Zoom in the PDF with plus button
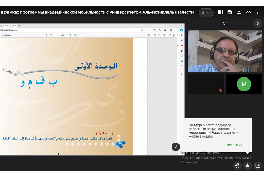Image resolution: width=264 pixels, height=176 pixels. 46,35
